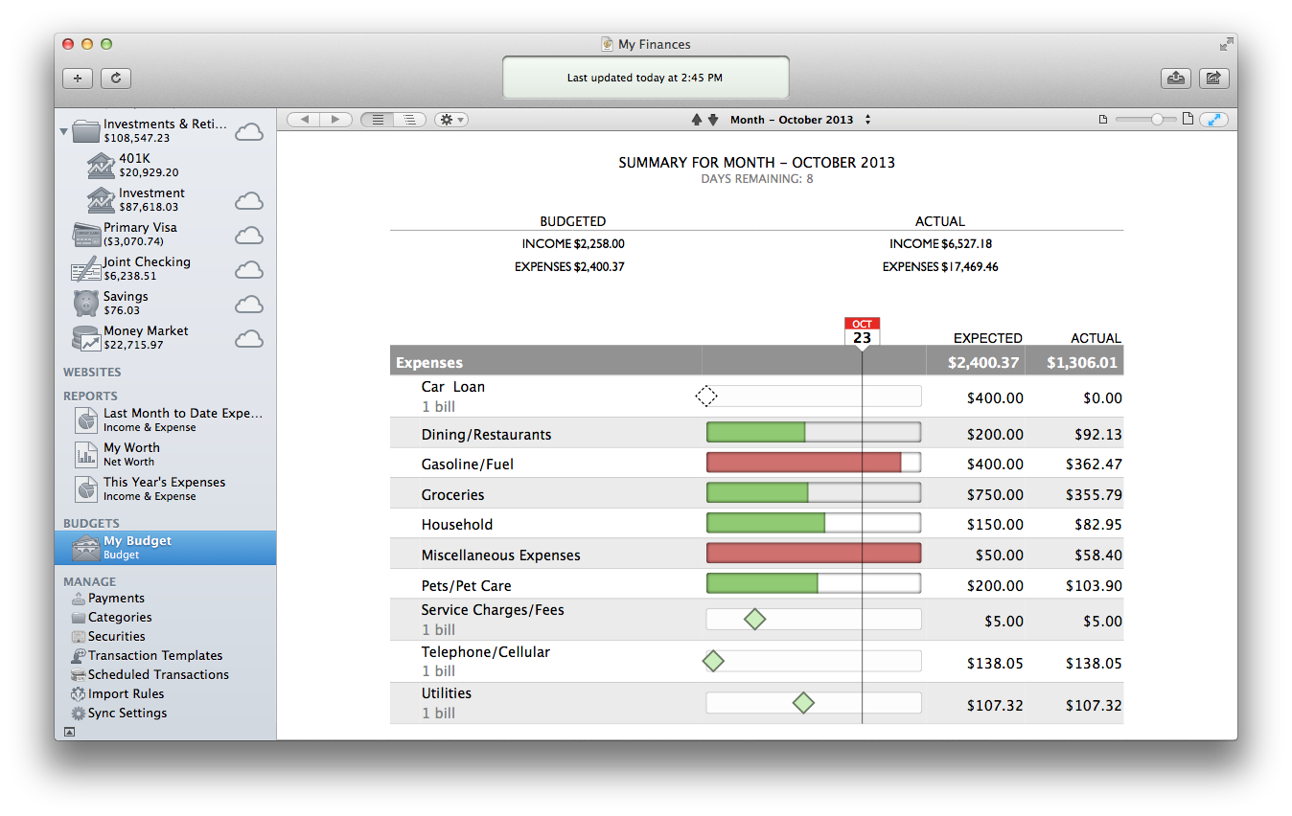Open Import Rules in the sidebar
The image size is (1292, 816).
point(126,693)
